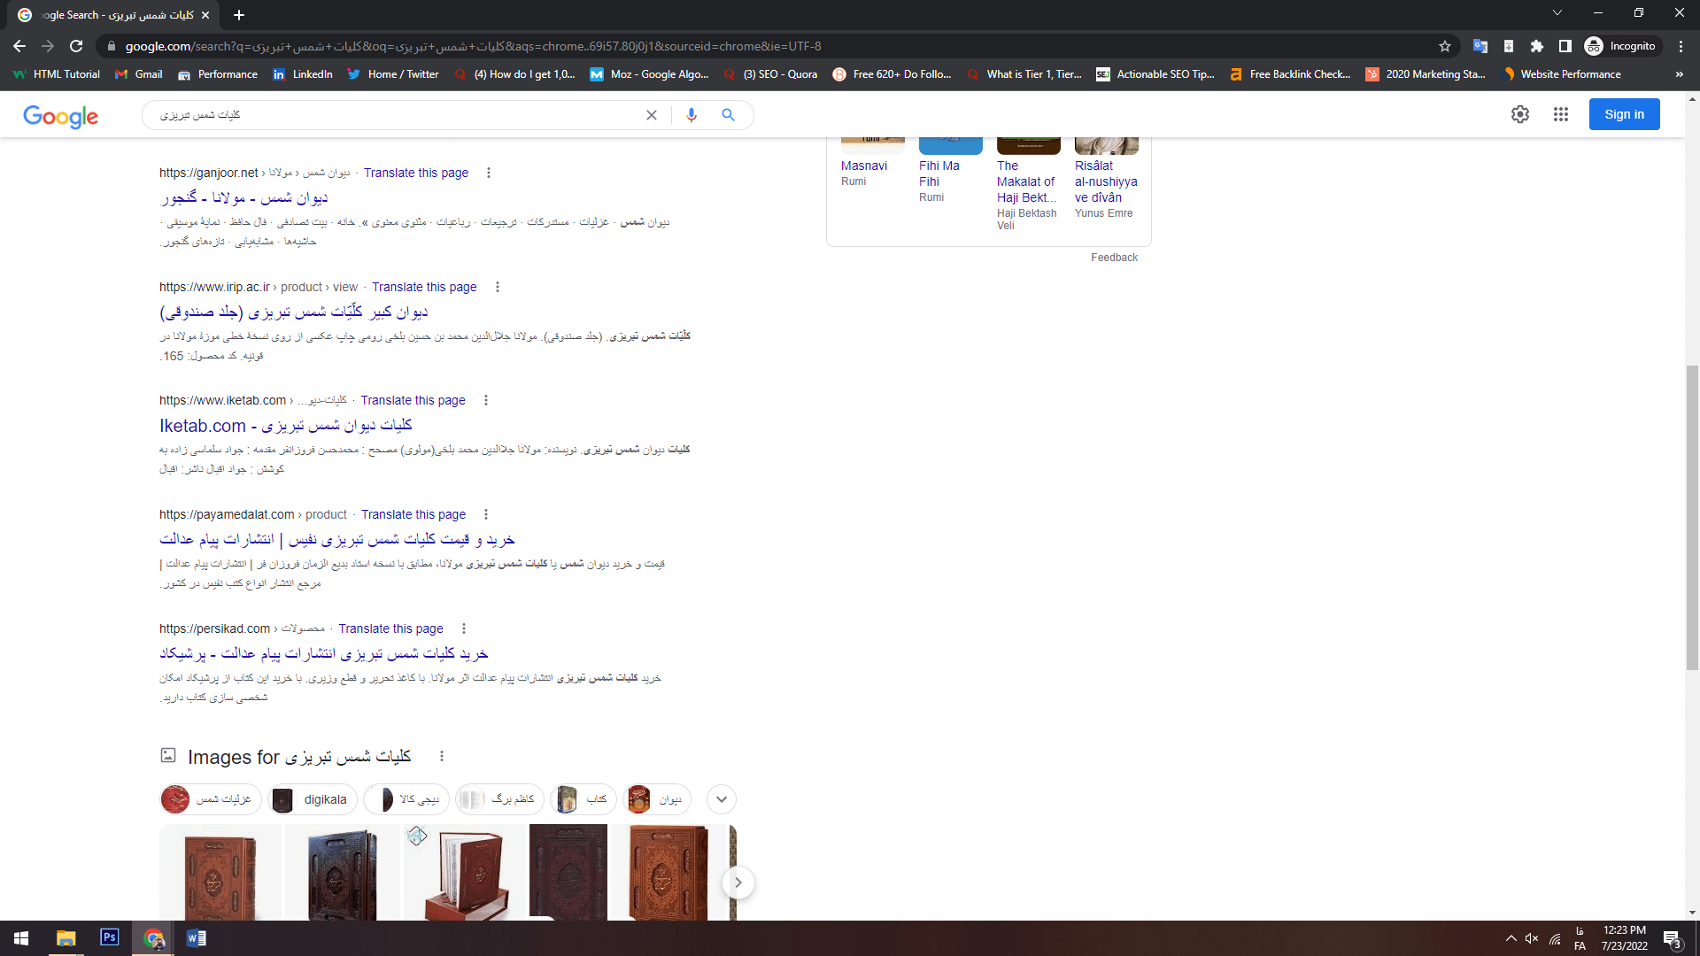Open the Images for section options
Image resolution: width=1700 pixels, height=956 pixels.
(x=442, y=756)
